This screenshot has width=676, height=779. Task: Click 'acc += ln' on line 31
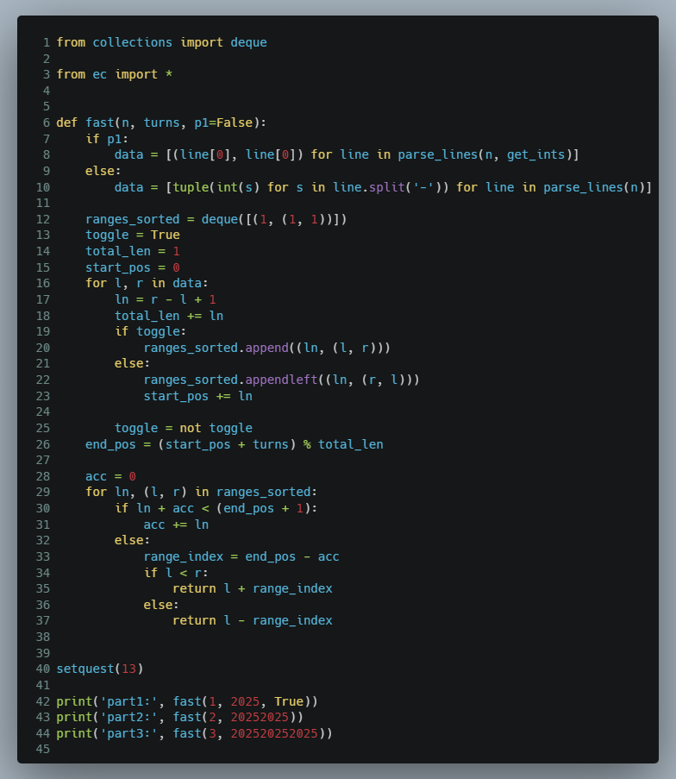tap(176, 525)
